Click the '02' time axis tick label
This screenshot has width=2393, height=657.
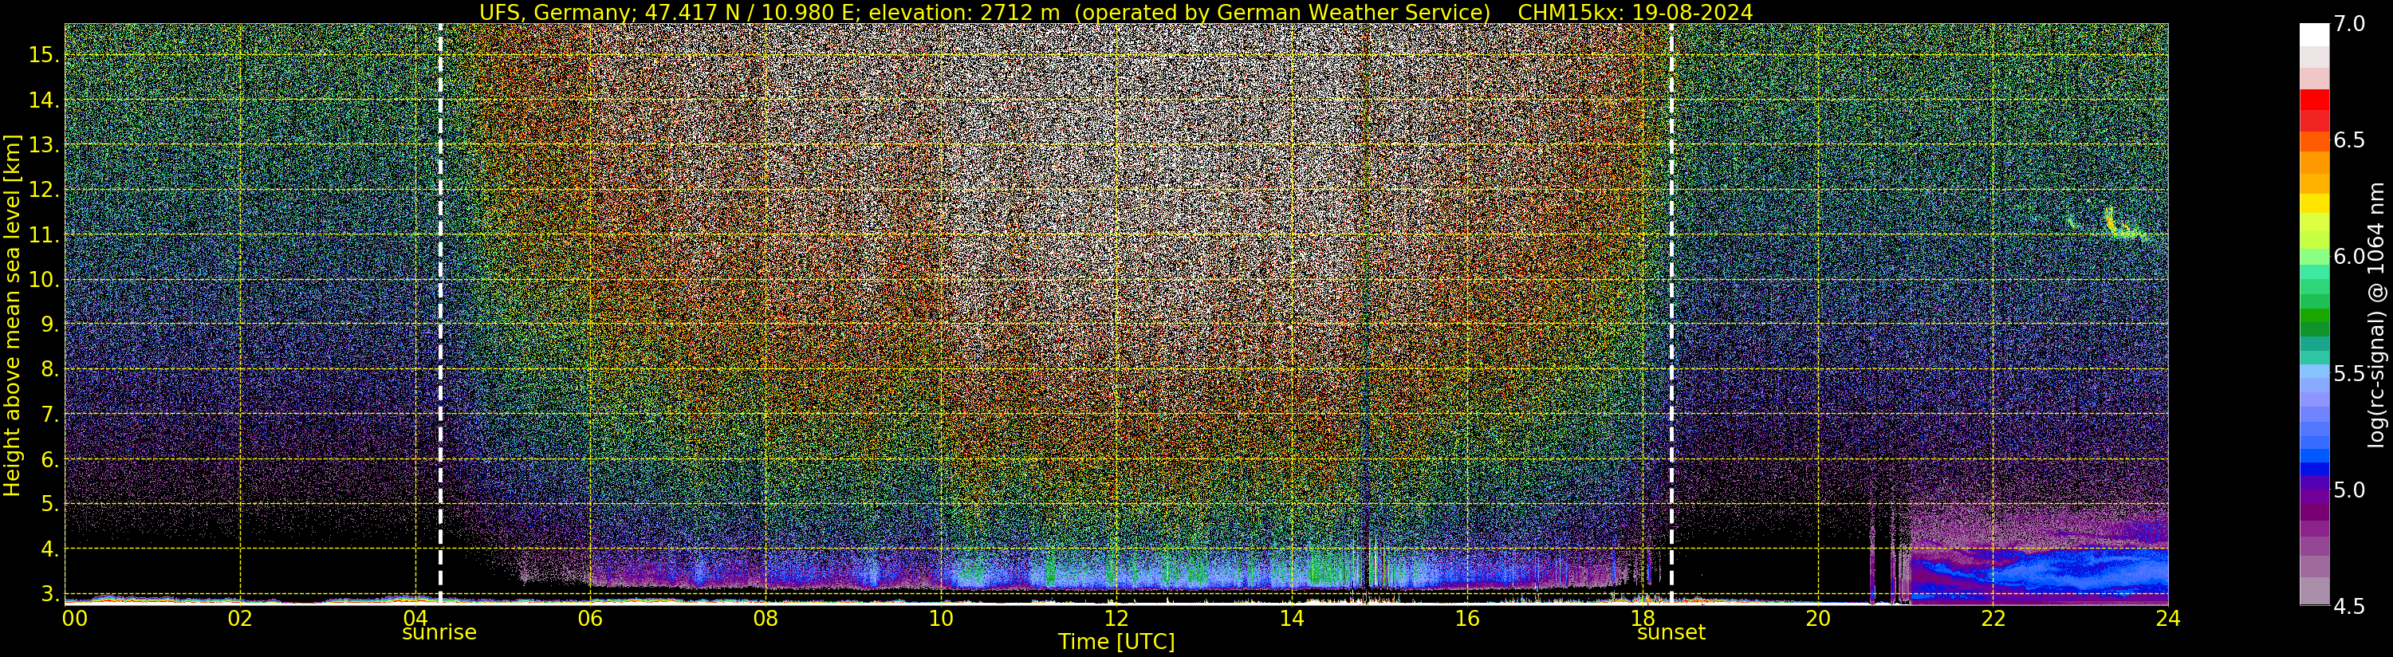click(x=240, y=618)
